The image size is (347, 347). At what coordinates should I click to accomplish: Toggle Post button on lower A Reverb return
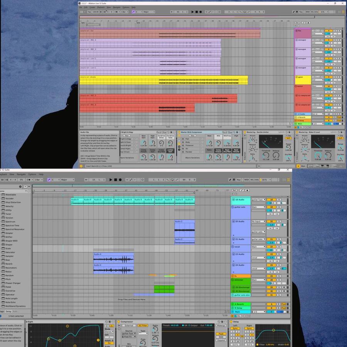click(284, 304)
